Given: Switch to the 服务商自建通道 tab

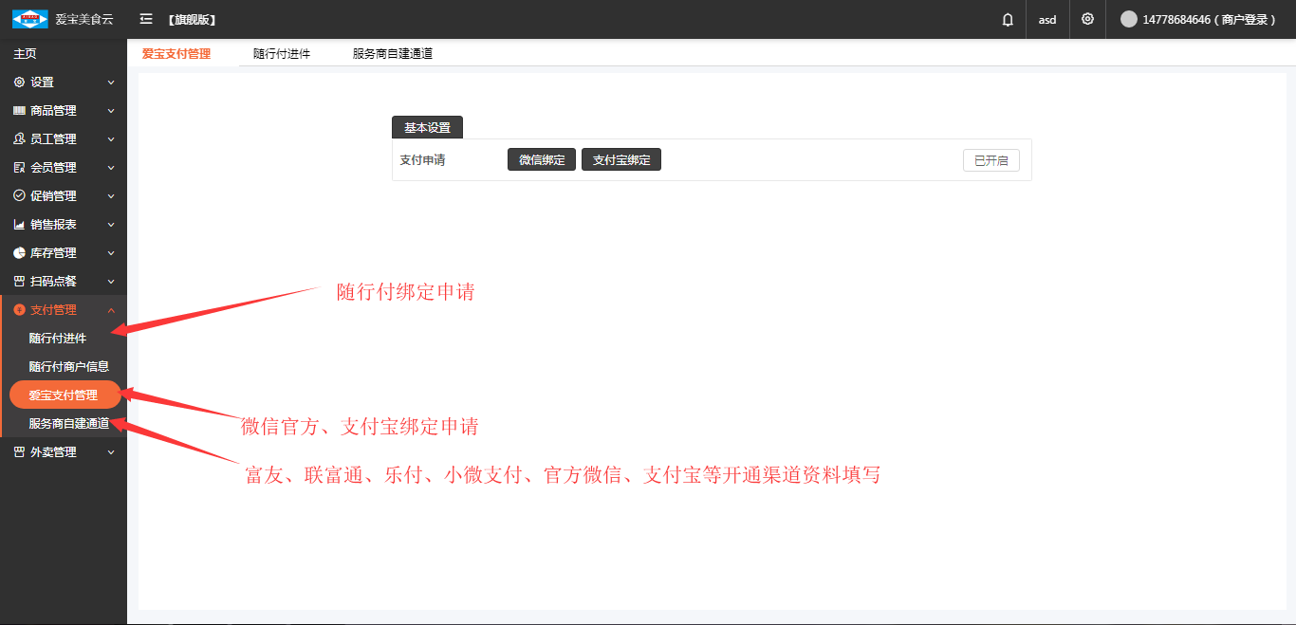Looking at the screenshot, I should tap(392, 54).
